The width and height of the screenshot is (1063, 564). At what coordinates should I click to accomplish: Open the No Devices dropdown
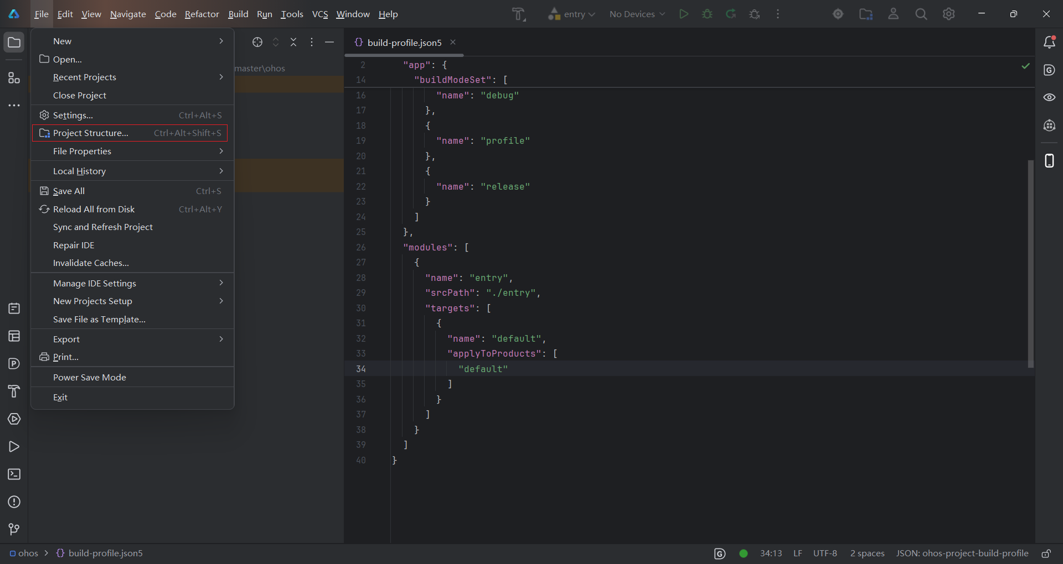tap(636, 14)
